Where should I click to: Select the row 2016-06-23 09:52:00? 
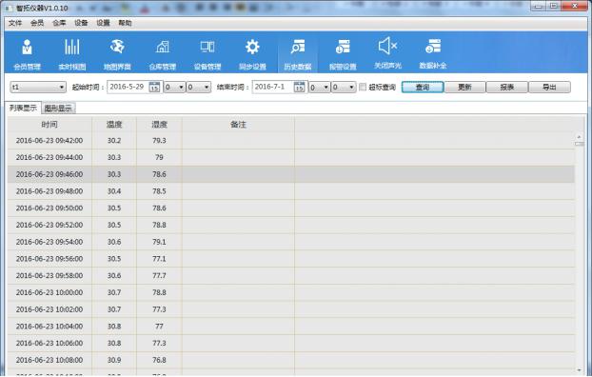(291, 225)
